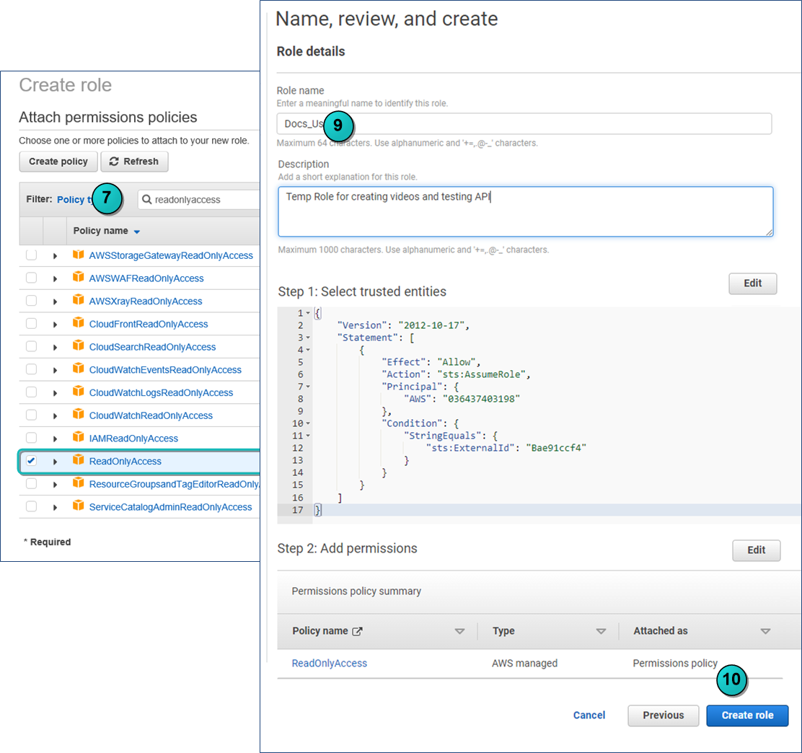Expand the CloudSearchReadOnlyAccess policy row

pyautogui.click(x=55, y=348)
